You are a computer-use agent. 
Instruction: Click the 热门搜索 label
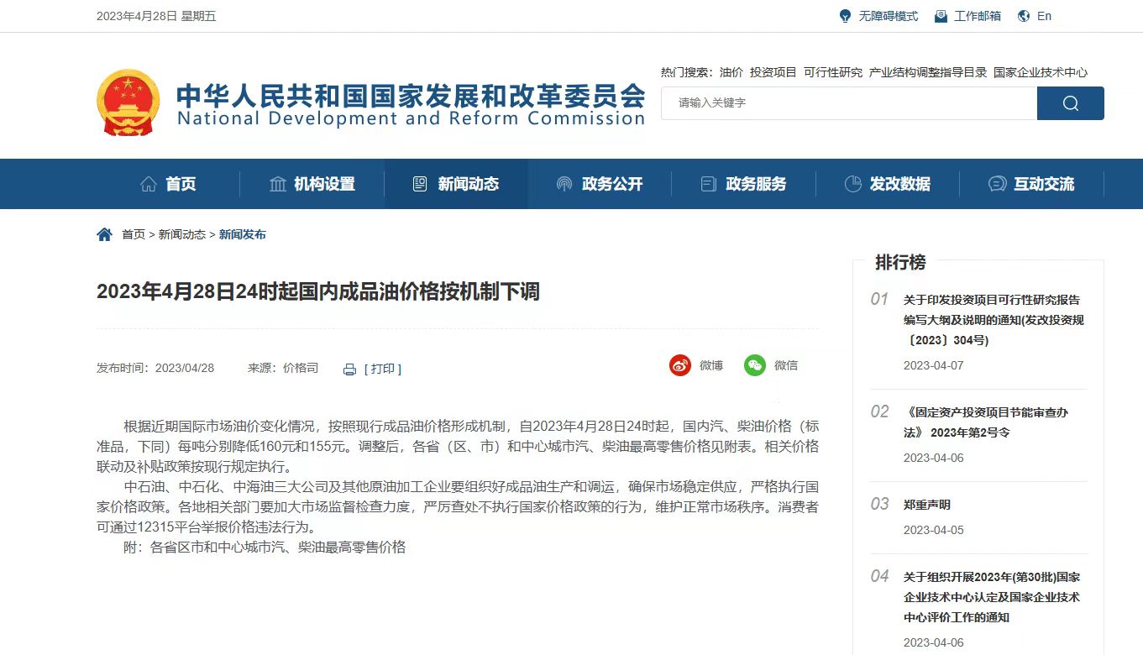click(x=687, y=72)
